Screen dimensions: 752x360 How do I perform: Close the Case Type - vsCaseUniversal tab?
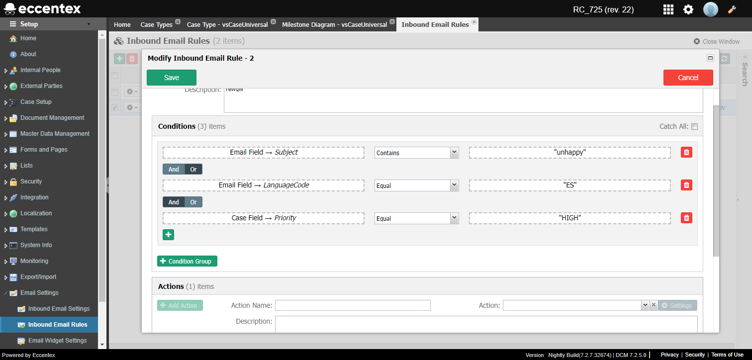273,22
